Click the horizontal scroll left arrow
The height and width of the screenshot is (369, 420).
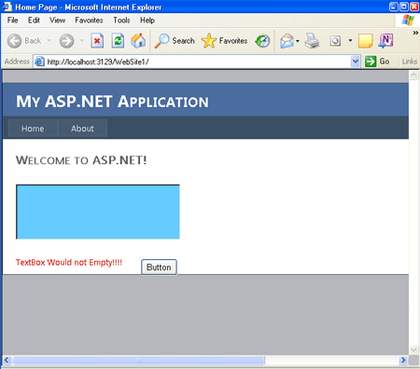[x=7, y=361]
